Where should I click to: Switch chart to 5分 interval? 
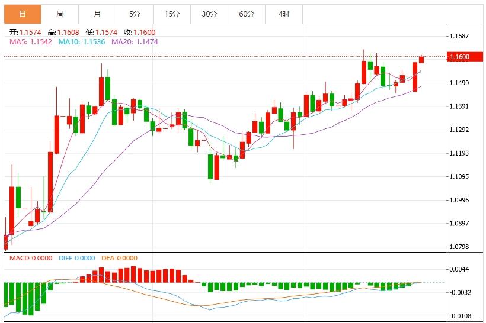click(135, 14)
